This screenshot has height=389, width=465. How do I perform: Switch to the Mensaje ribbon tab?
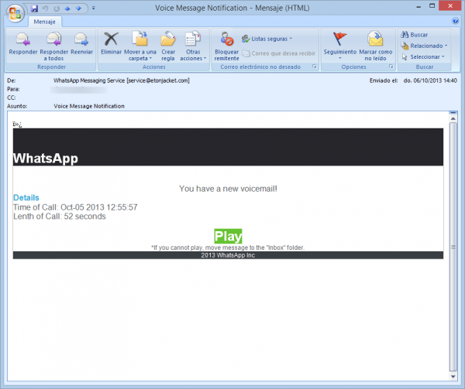point(44,22)
